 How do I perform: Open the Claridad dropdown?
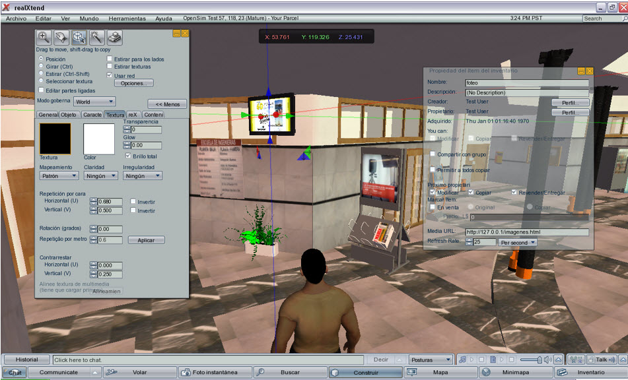click(x=100, y=175)
